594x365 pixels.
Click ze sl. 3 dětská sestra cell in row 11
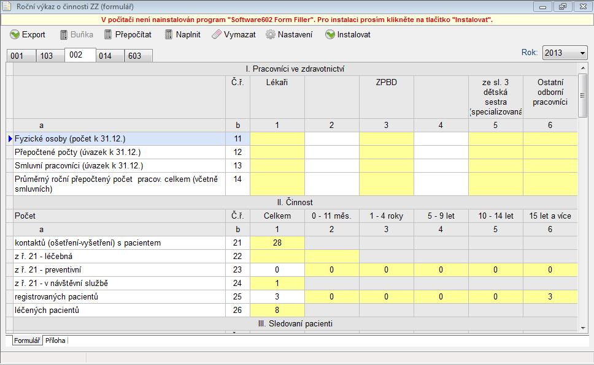[496, 139]
